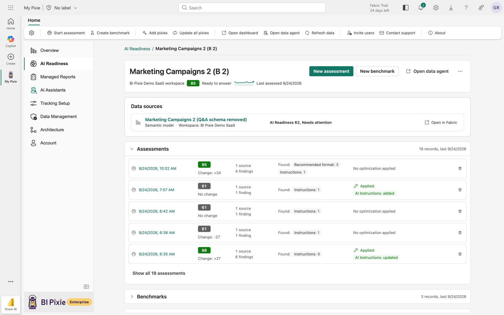Click Invite users in toolbar
This screenshot has height=315, width=504.
(361, 33)
